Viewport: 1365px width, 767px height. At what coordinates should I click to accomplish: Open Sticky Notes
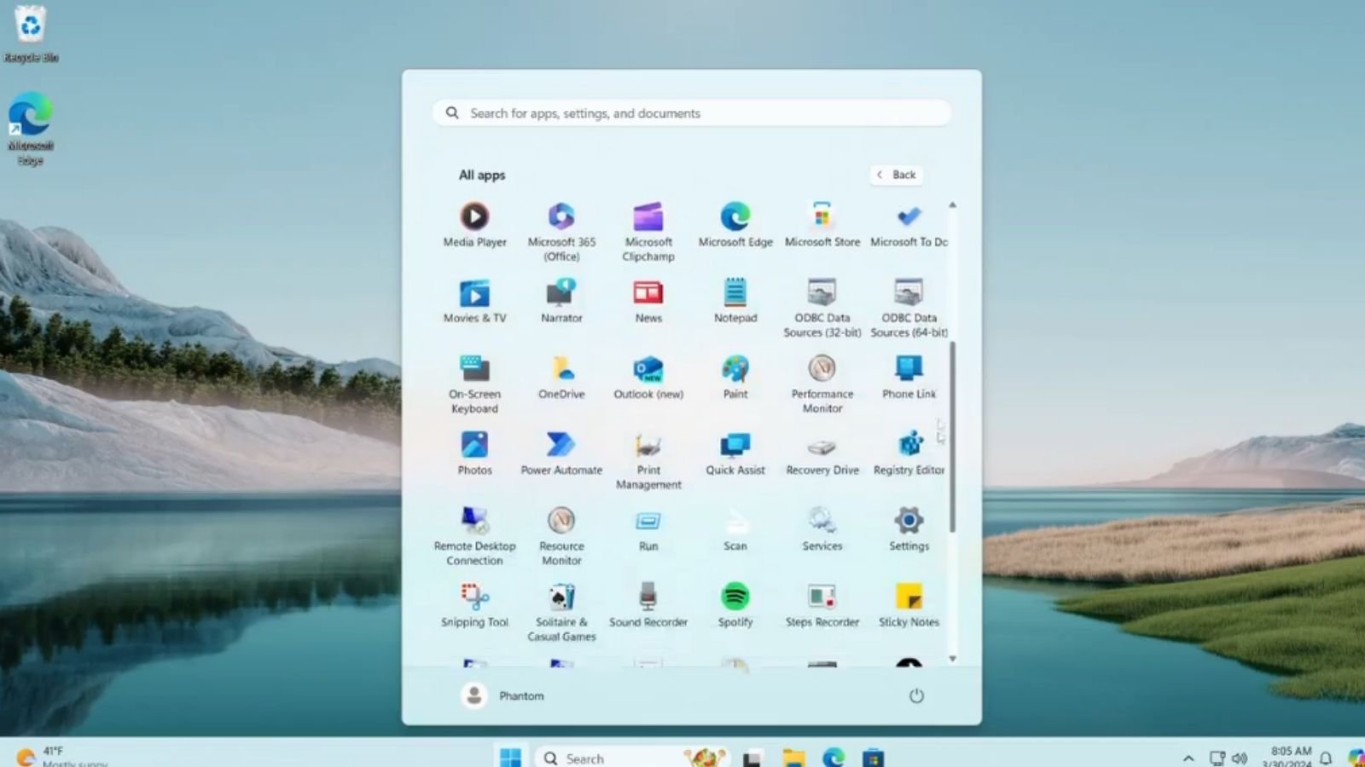[909, 605]
